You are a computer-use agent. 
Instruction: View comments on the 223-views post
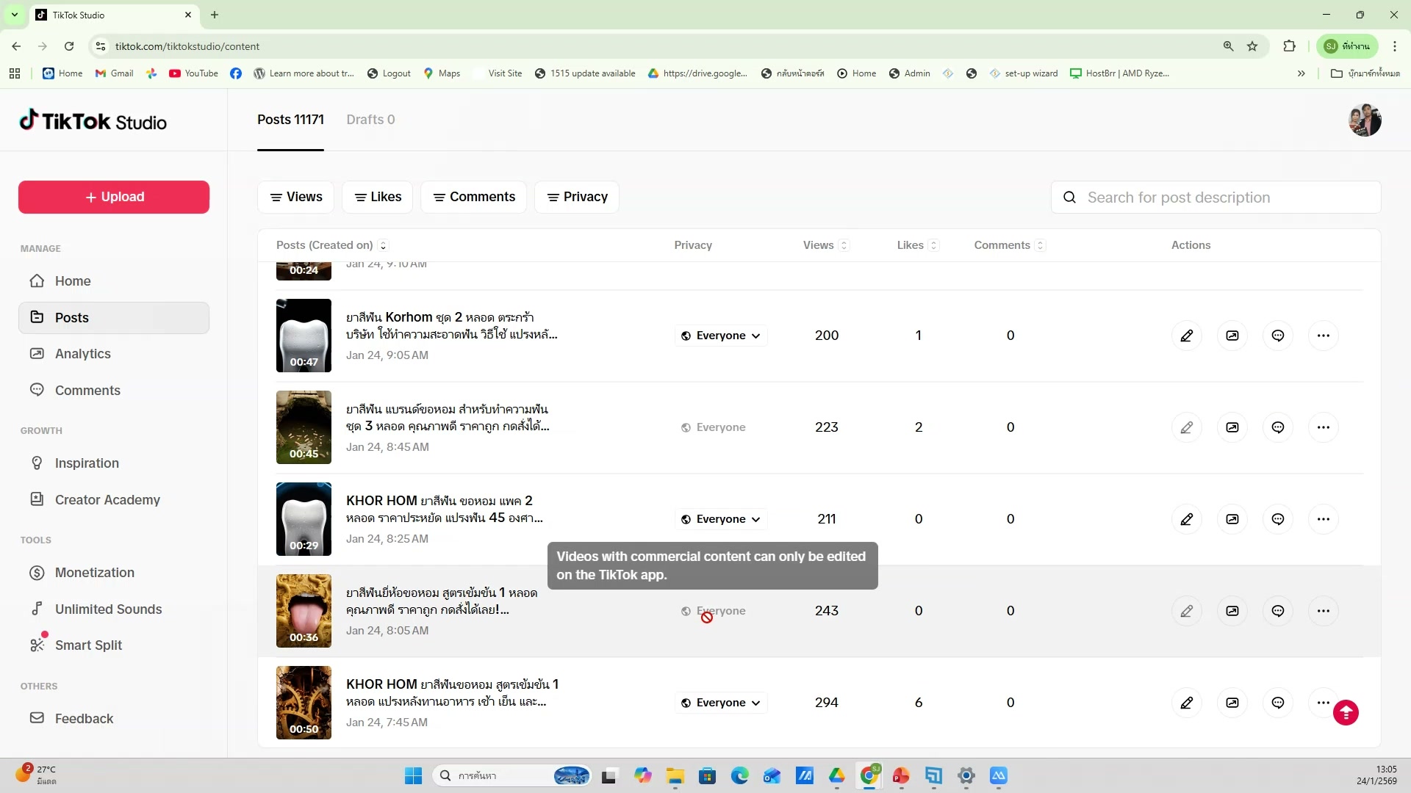click(1278, 427)
